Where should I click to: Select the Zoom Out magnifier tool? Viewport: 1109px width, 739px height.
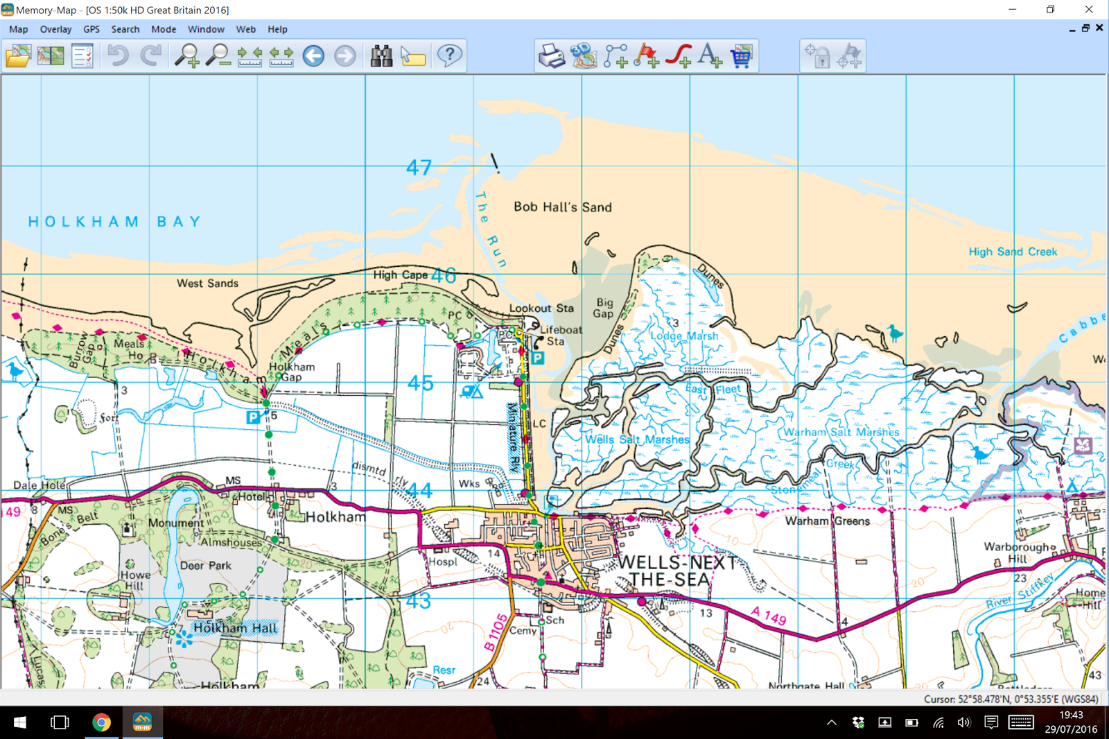coord(218,55)
